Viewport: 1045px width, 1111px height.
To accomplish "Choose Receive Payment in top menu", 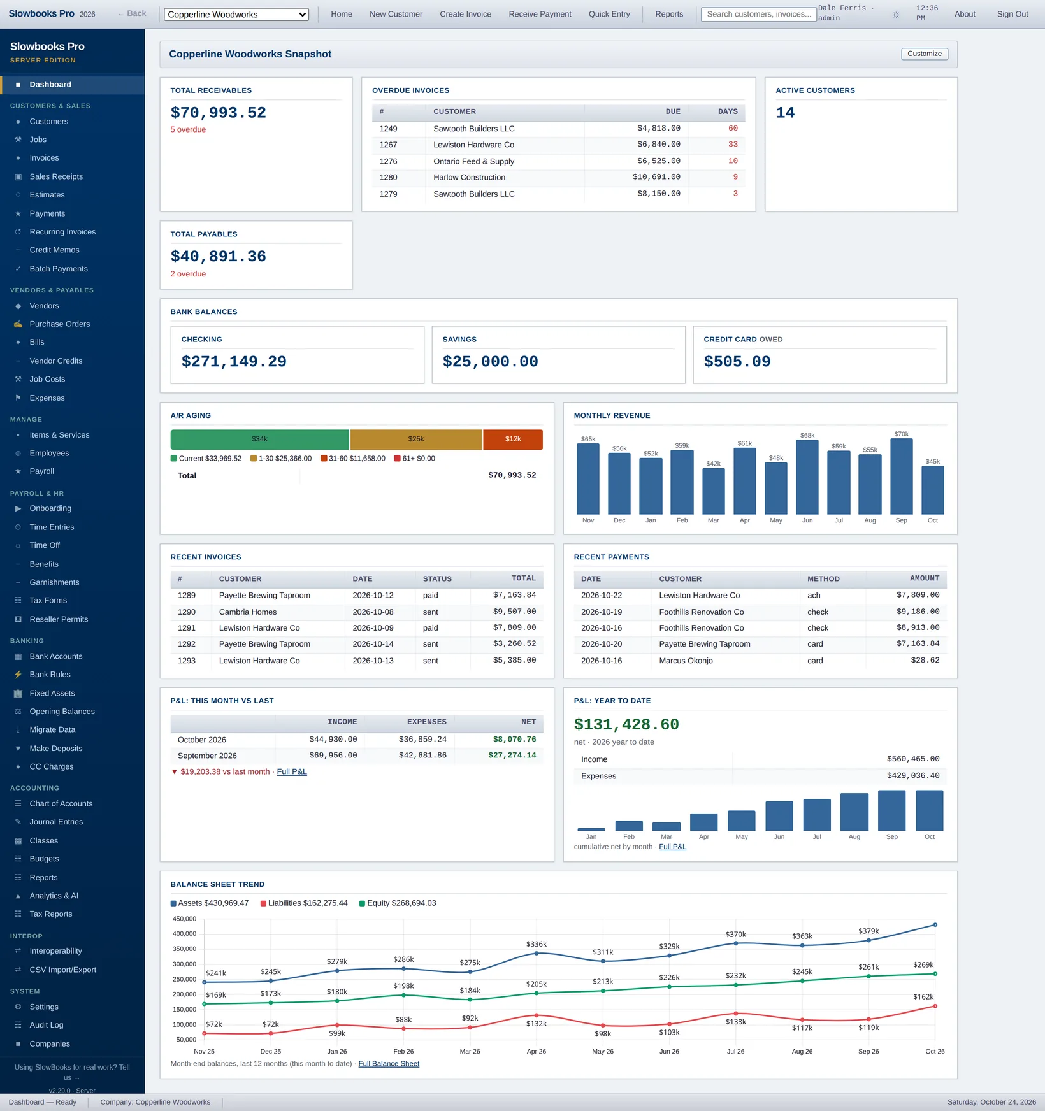I will (540, 14).
